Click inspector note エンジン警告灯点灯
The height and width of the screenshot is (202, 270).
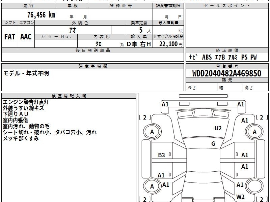26,102
